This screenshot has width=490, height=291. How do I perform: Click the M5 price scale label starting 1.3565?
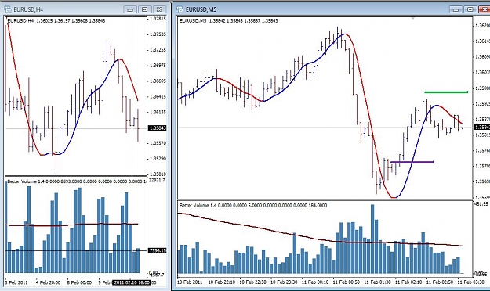[x=482, y=181]
